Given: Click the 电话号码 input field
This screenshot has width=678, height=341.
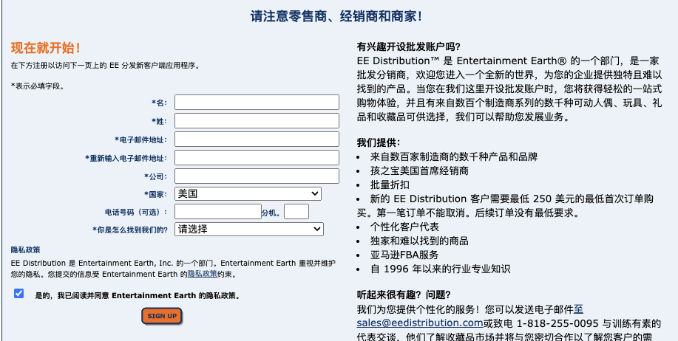Looking at the screenshot, I should (218, 212).
